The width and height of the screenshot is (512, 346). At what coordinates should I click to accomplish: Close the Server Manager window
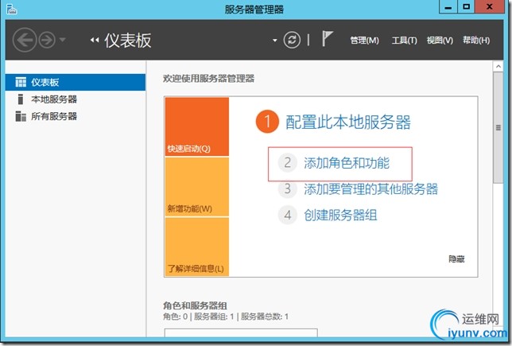[x=490, y=7]
